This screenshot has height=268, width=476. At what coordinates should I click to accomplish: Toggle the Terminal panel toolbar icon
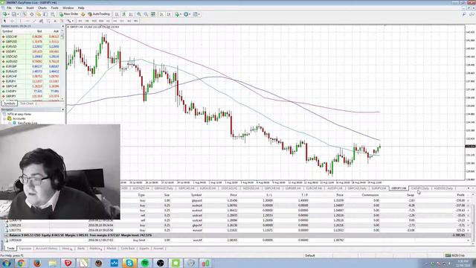(x=45, y=14)
